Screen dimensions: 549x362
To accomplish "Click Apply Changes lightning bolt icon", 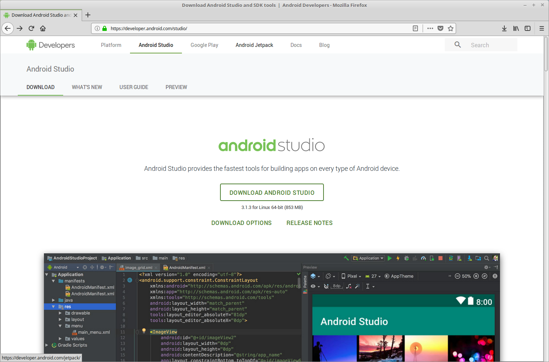I will [x=398, y=258].
